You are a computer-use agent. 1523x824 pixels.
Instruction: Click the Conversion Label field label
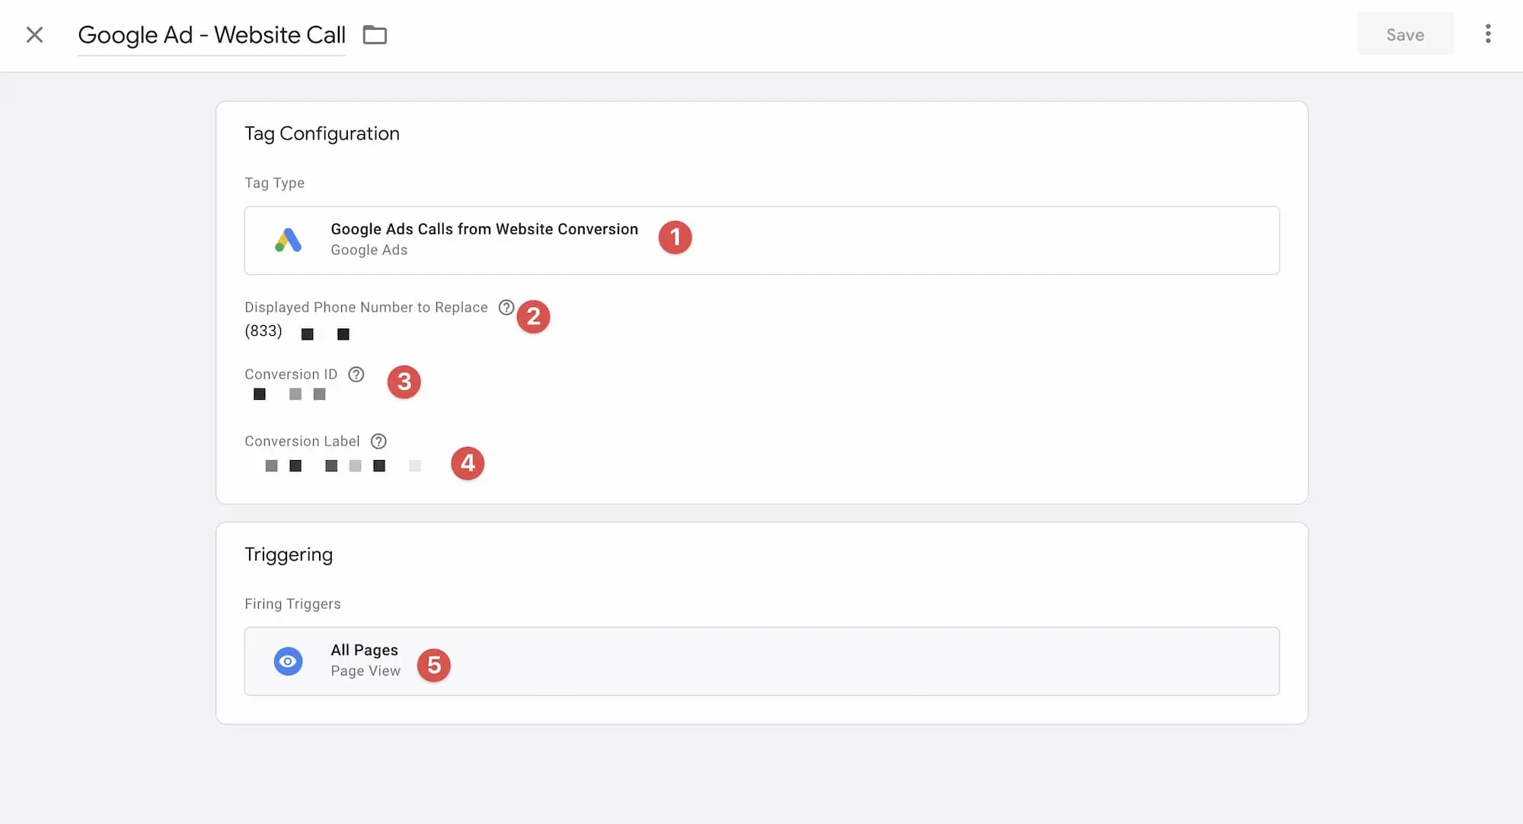(302, 441)
